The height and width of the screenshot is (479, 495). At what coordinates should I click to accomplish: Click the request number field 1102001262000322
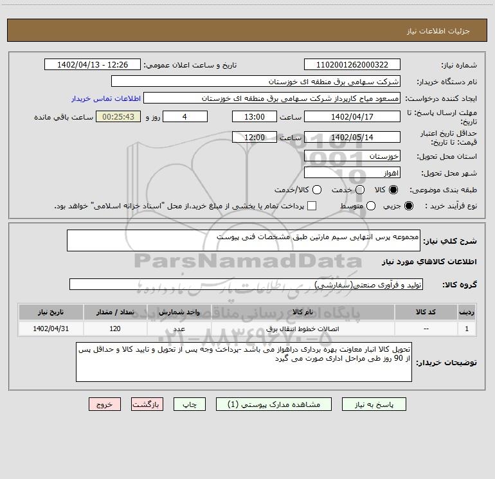pyautogui.click(x=352, y=65)
